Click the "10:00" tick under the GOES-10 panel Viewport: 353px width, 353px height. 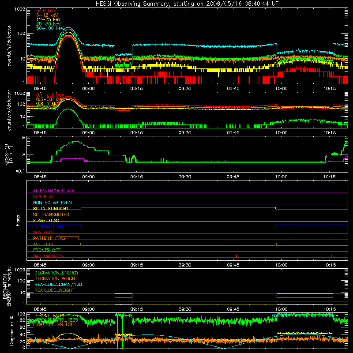tap(281, 177)
